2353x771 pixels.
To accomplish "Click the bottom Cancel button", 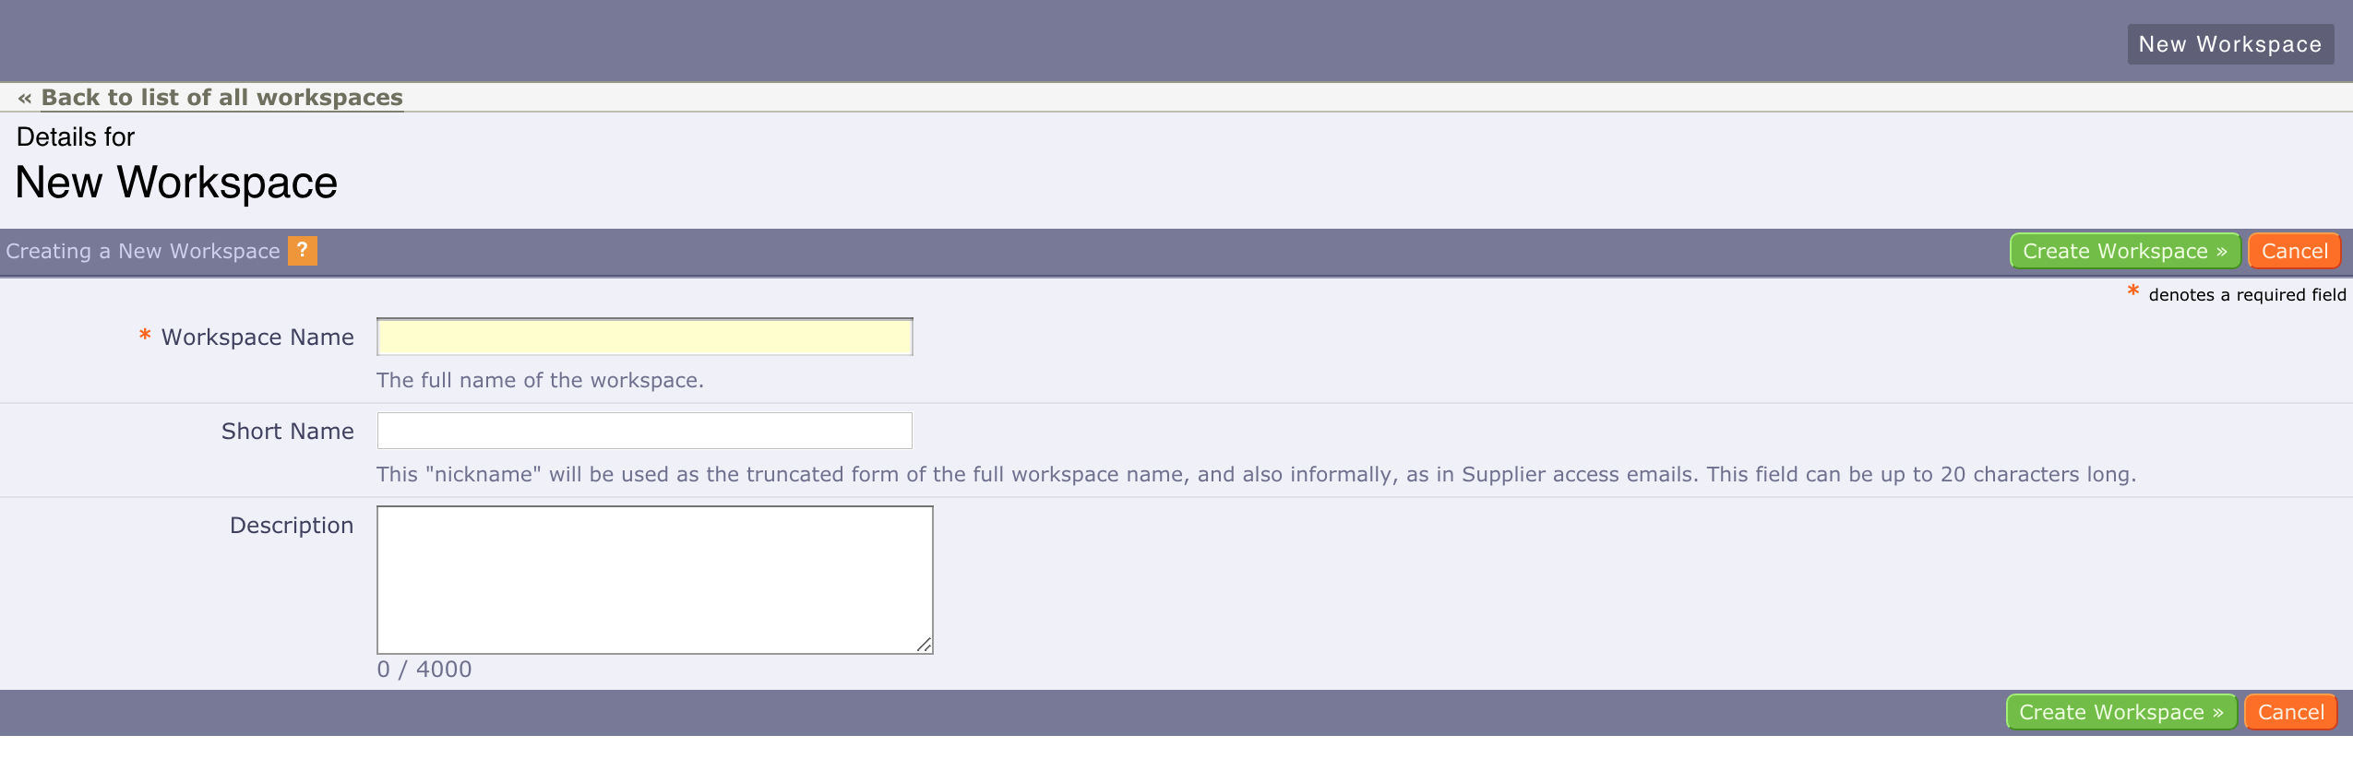I will [2290, 712].
